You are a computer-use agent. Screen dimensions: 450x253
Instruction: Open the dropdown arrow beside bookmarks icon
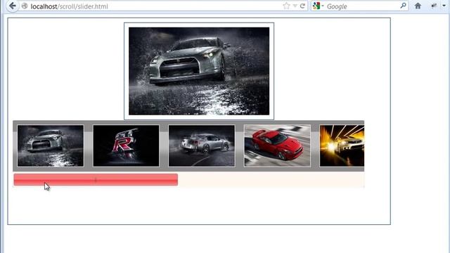coord(444,6)
